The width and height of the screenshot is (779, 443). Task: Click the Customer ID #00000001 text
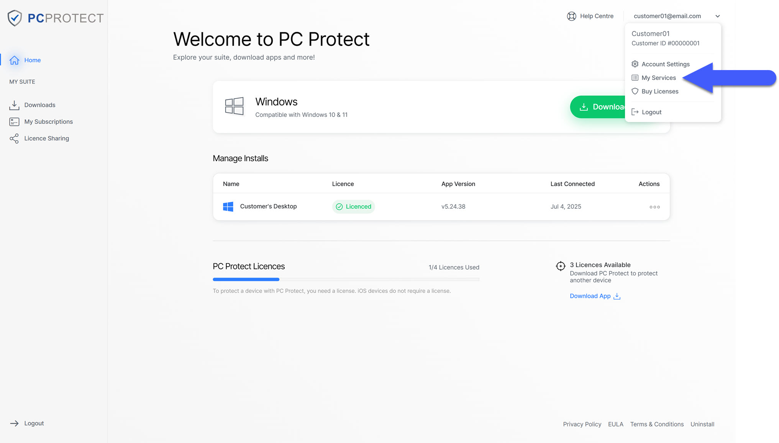pos(665,43)
